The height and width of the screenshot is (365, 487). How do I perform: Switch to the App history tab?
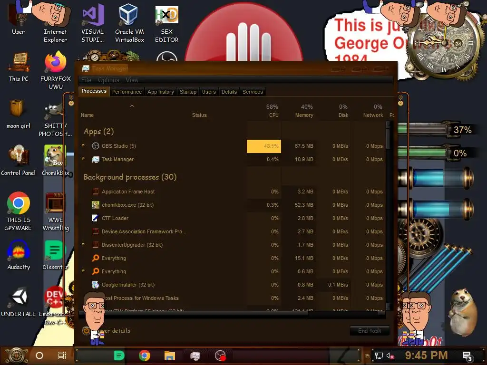[x=161, y=92]
